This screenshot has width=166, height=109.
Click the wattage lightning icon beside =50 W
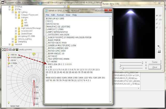tap(9, 60)
